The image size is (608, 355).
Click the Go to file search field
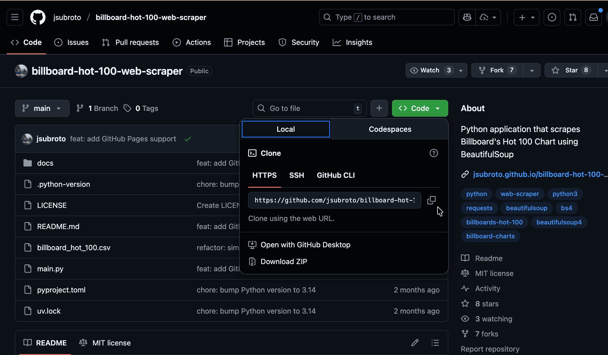[x=309, y=108]
